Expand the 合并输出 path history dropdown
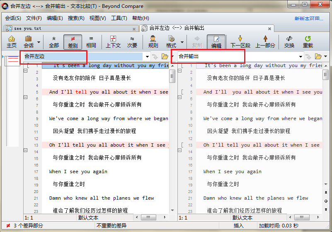This screenshot has height=232, width=332. 300,56
